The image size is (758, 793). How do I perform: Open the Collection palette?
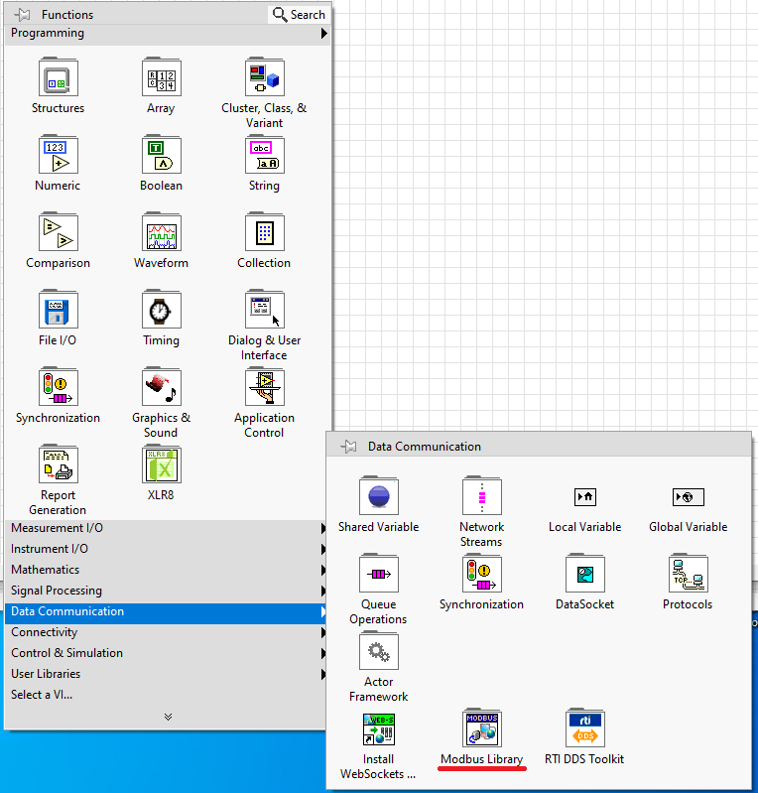pyautogui.click(x=265, y=232)
